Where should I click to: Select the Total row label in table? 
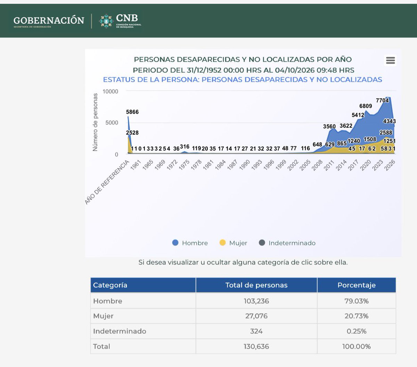coord(101,346)
